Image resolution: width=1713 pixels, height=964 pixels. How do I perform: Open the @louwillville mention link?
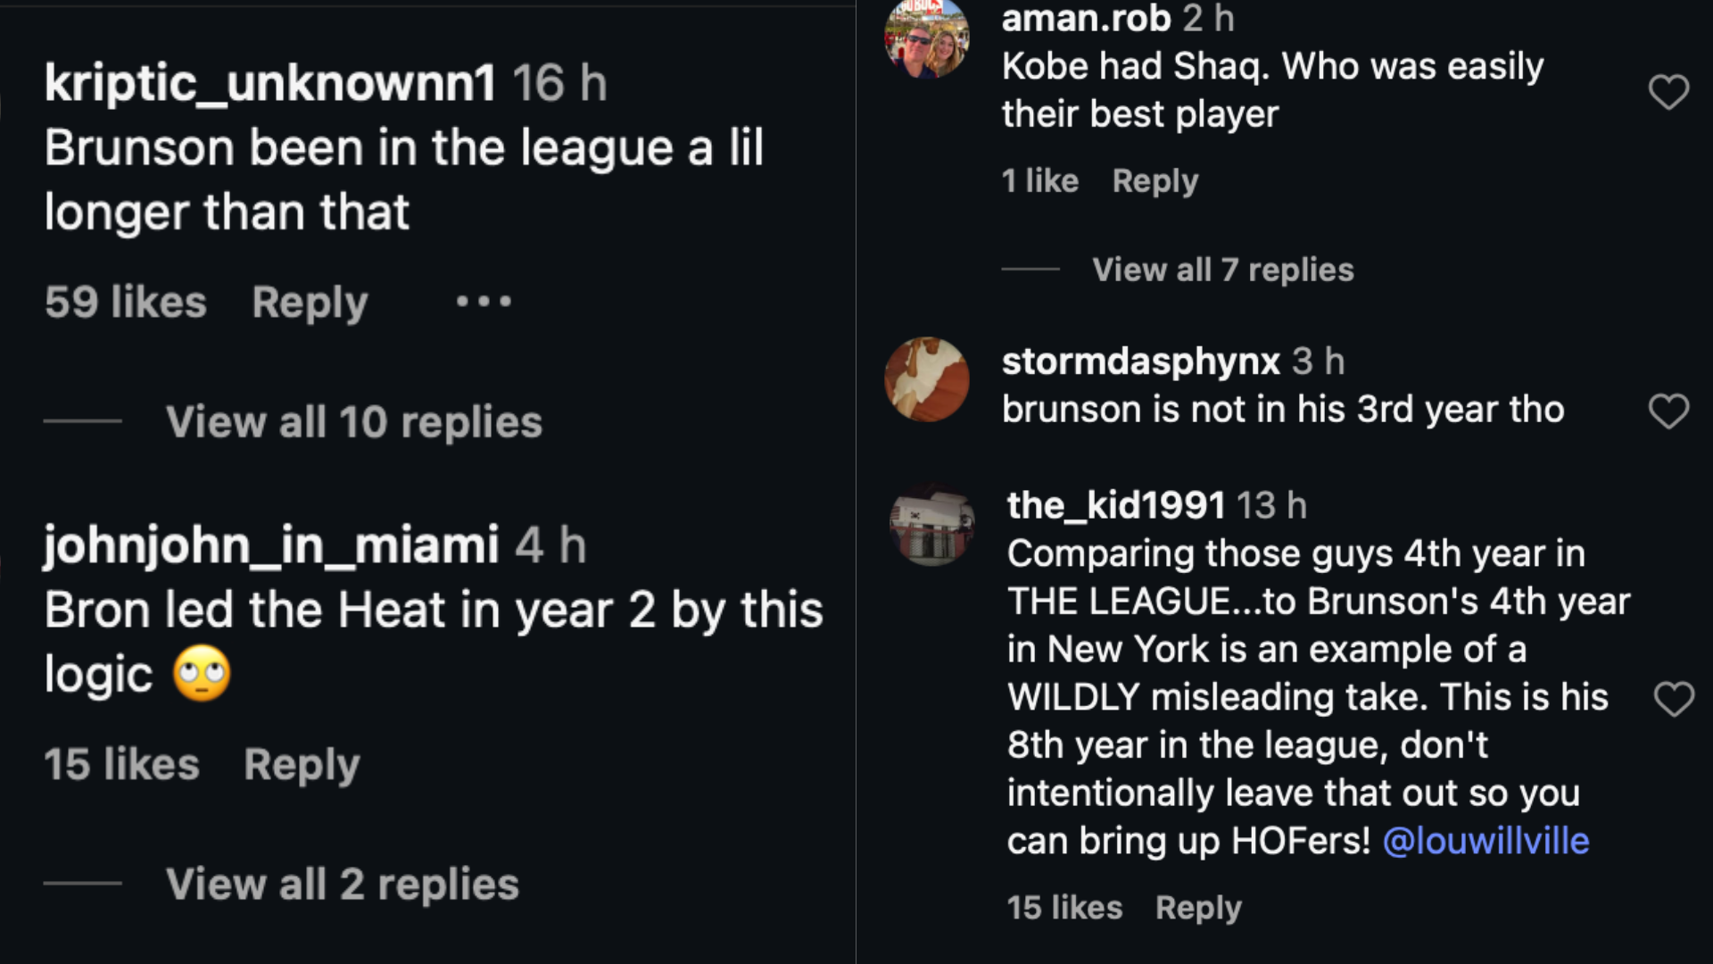1485,841
